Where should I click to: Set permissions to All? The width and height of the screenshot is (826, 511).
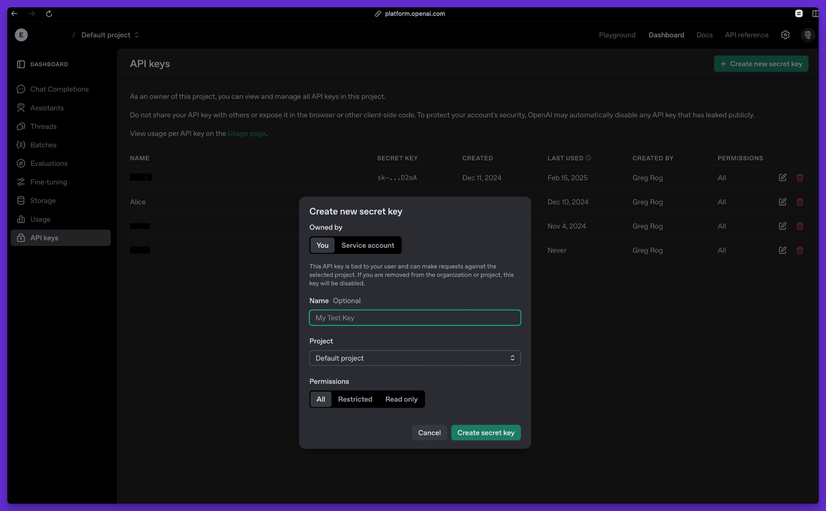coord(321,399)
